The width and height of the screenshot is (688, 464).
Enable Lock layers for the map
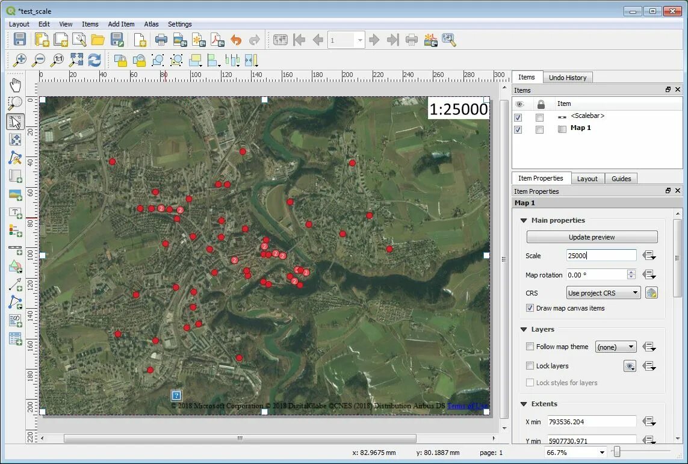pos(530,366)
